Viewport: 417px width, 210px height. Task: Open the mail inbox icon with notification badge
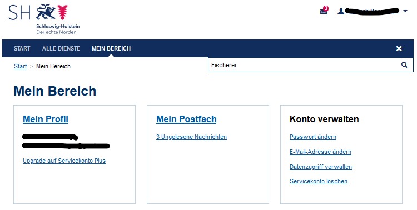coord(324,11)
